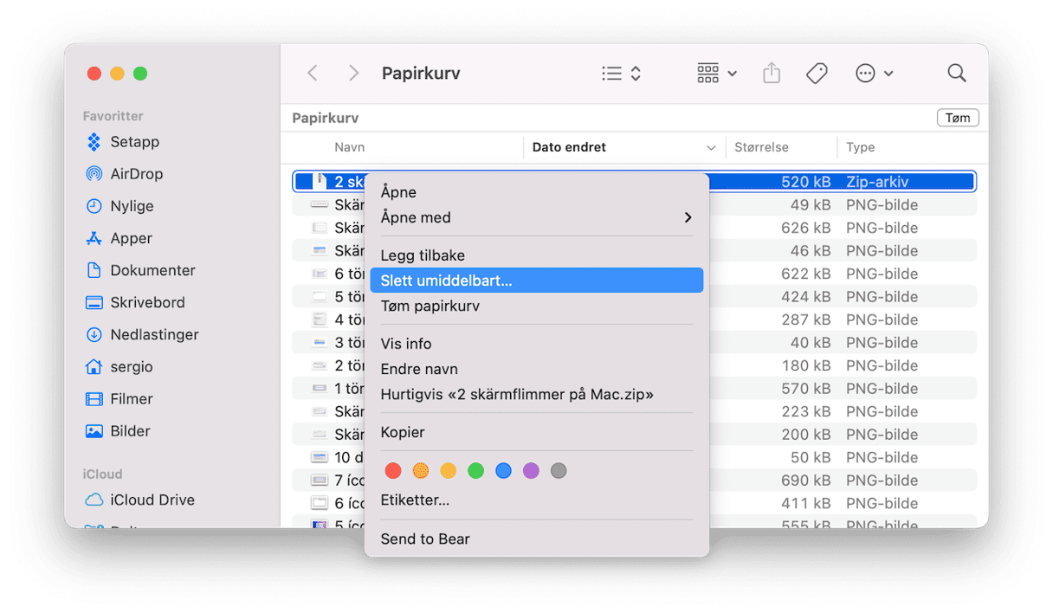Go back with the left chevron
1053x613 pixels.
(313, 74)
